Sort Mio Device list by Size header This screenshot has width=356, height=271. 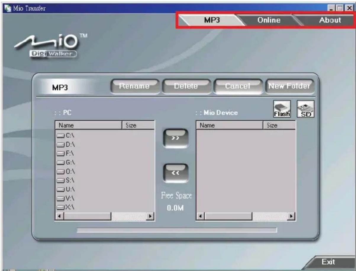click(x=279, y=125)
